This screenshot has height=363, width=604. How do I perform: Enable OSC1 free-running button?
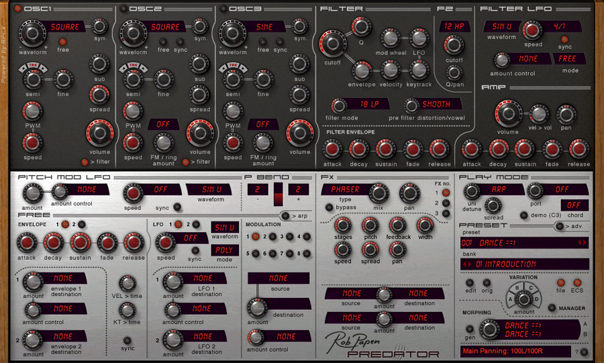pyautogui.click(x=63, y=42)
